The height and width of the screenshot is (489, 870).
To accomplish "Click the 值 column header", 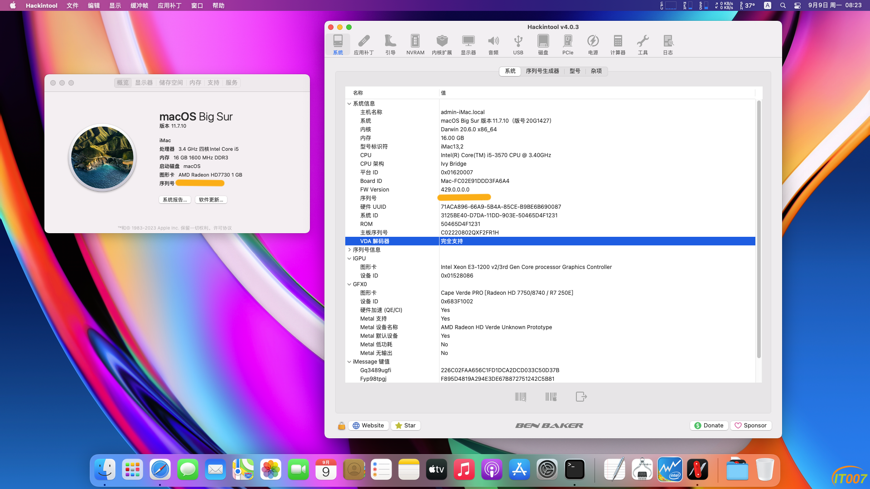I will [597, 93].
